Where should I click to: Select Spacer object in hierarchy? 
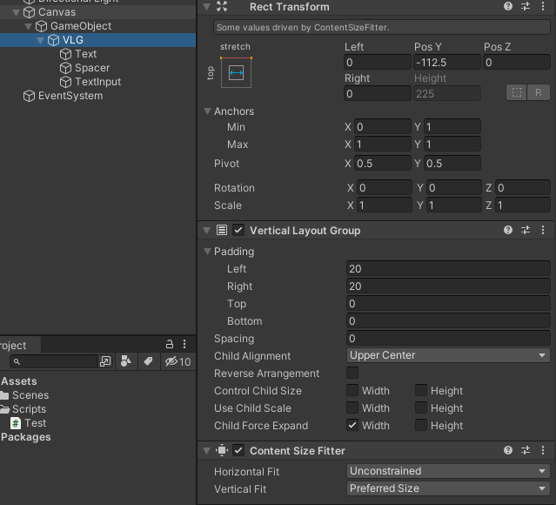(x=92, y=68)
